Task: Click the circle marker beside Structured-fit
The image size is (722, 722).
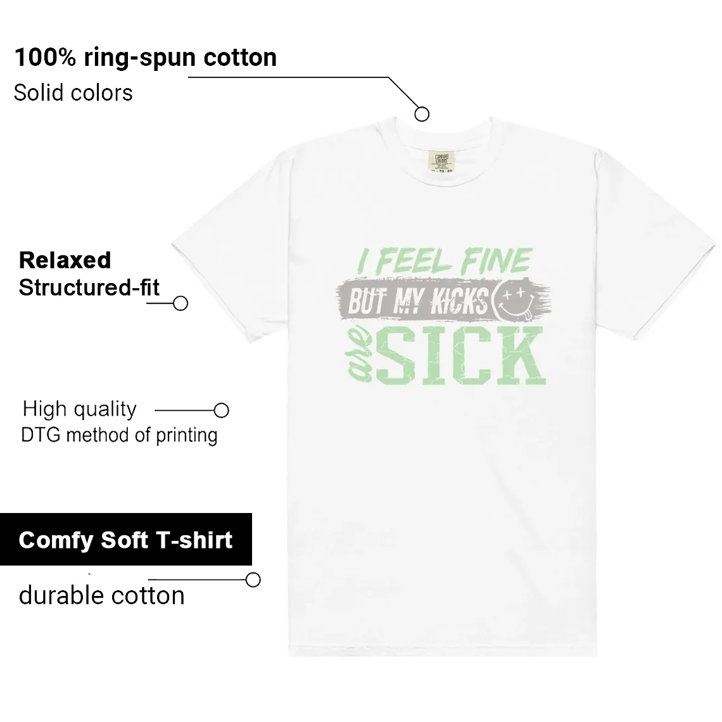Action: [x=180, y=303]
